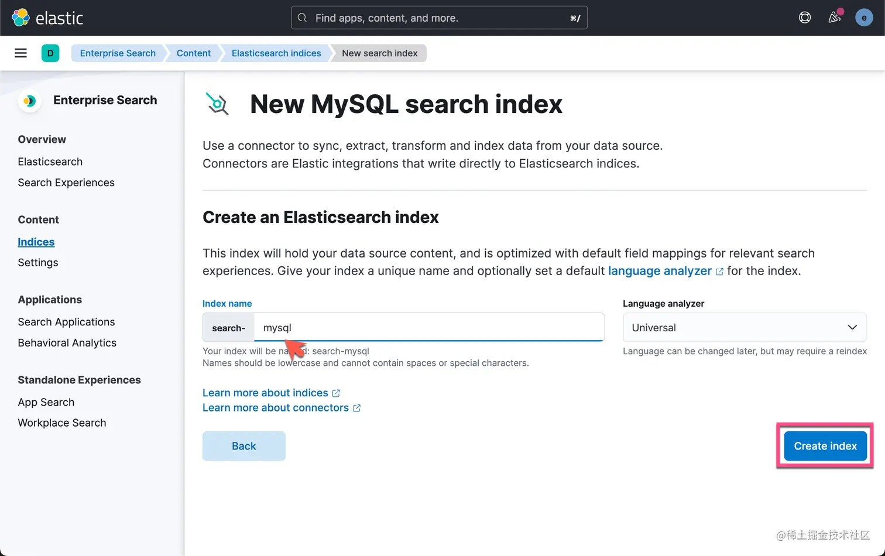
Task: Open the D space selector
Action: pyautogui.click(x=50, y=53)
